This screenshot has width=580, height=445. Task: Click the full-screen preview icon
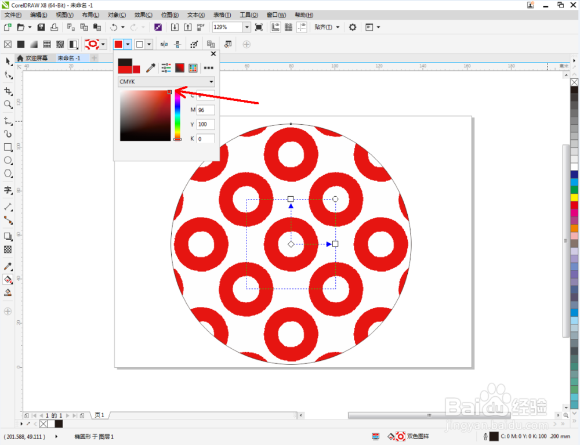(x=259, y=27)
